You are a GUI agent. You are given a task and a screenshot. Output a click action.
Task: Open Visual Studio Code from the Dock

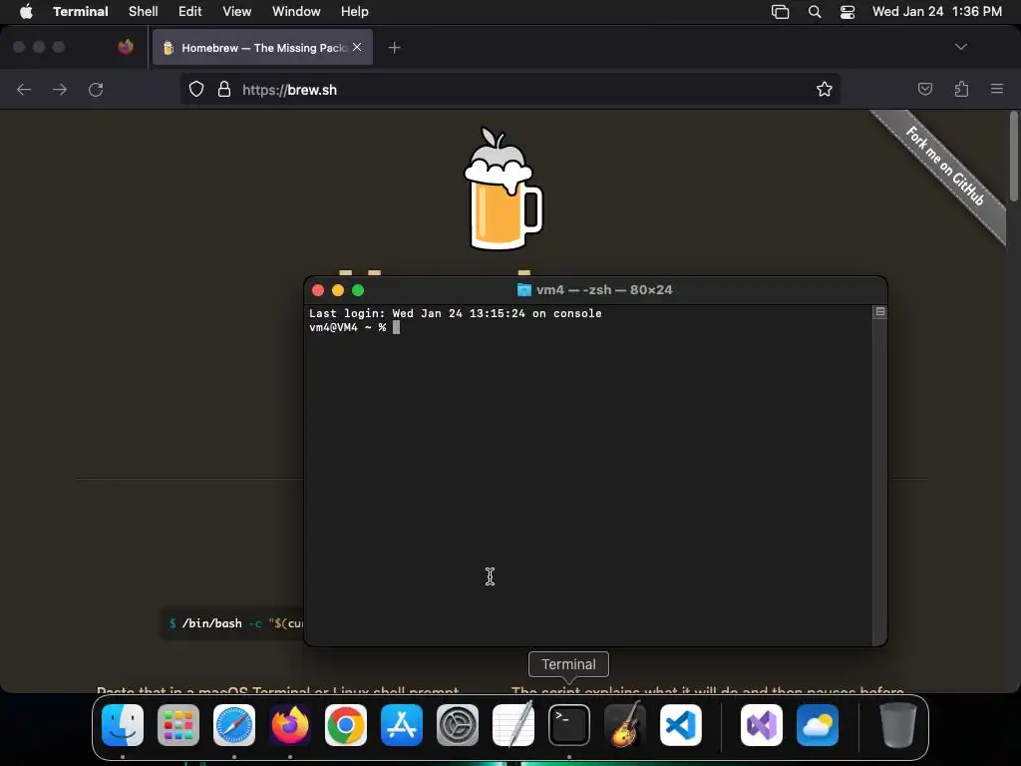coord(680,724)
